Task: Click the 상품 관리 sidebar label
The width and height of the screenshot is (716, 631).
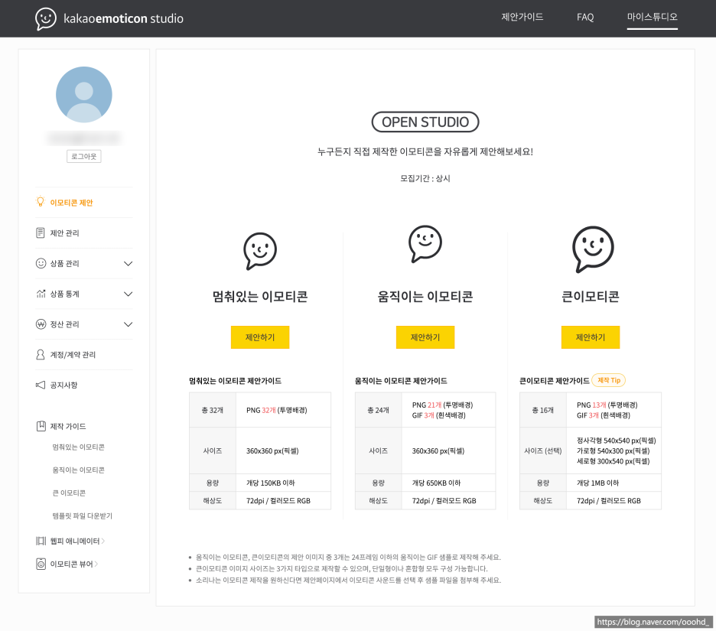Action: [x=64, y=263]
